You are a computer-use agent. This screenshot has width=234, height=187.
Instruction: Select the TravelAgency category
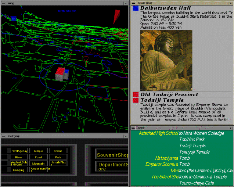click(x=19, y=151)
